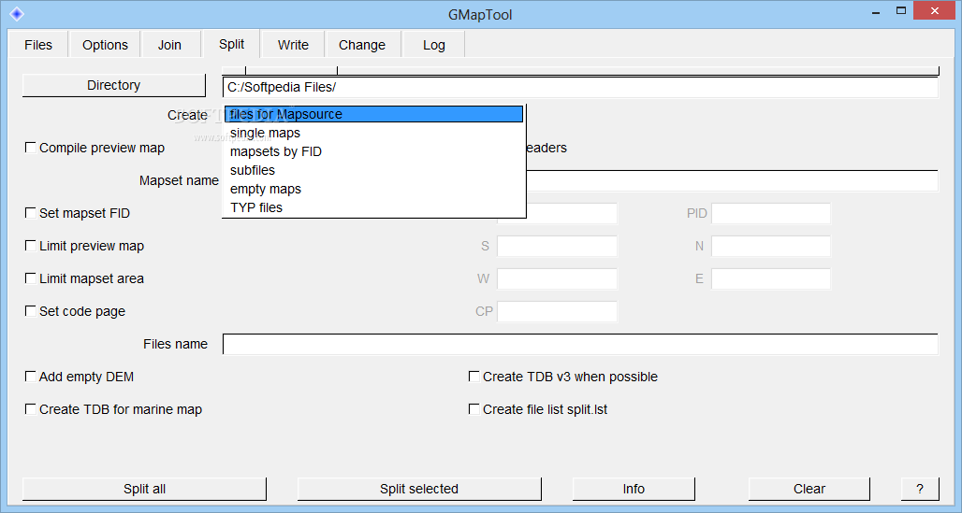962x513 pixels.
Task: Open help with the ? button
Action: click(x=920, y=489)
